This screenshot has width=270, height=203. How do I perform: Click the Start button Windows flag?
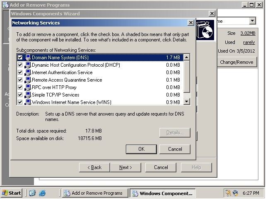pyautogui.click(x=5, y=193)
